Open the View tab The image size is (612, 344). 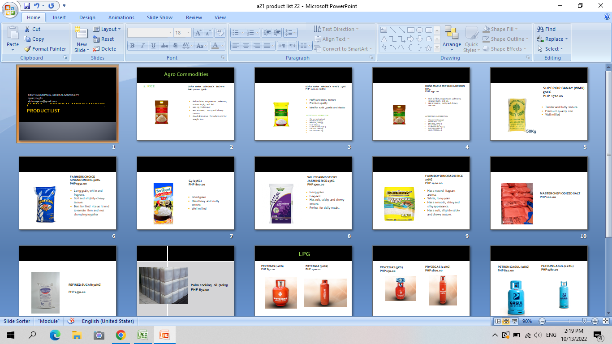pyautogui.click(x=220, y=17)
